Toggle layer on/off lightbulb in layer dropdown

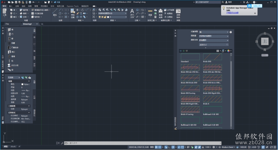tap(100, 17)
